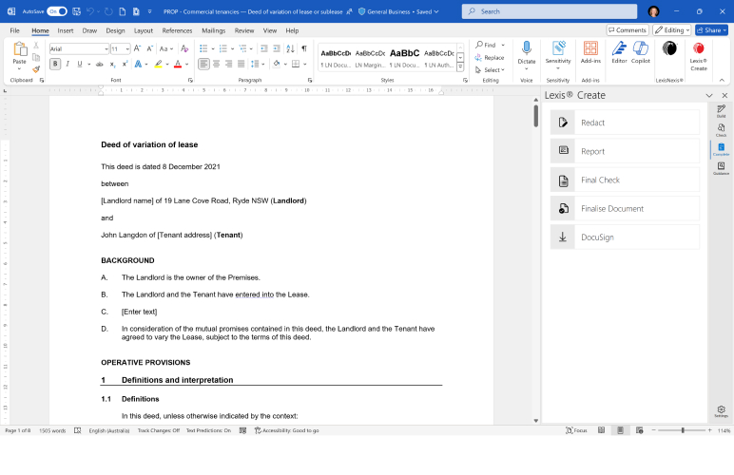Open the Comments pane button
This screenshot has height=475, width=734.
628,30
